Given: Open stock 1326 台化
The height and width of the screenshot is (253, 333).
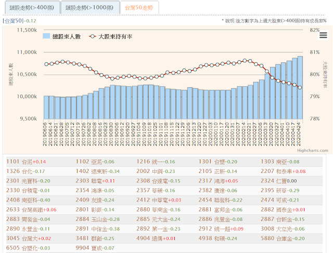Looking at the screenshot, I should tap(19, 171).
